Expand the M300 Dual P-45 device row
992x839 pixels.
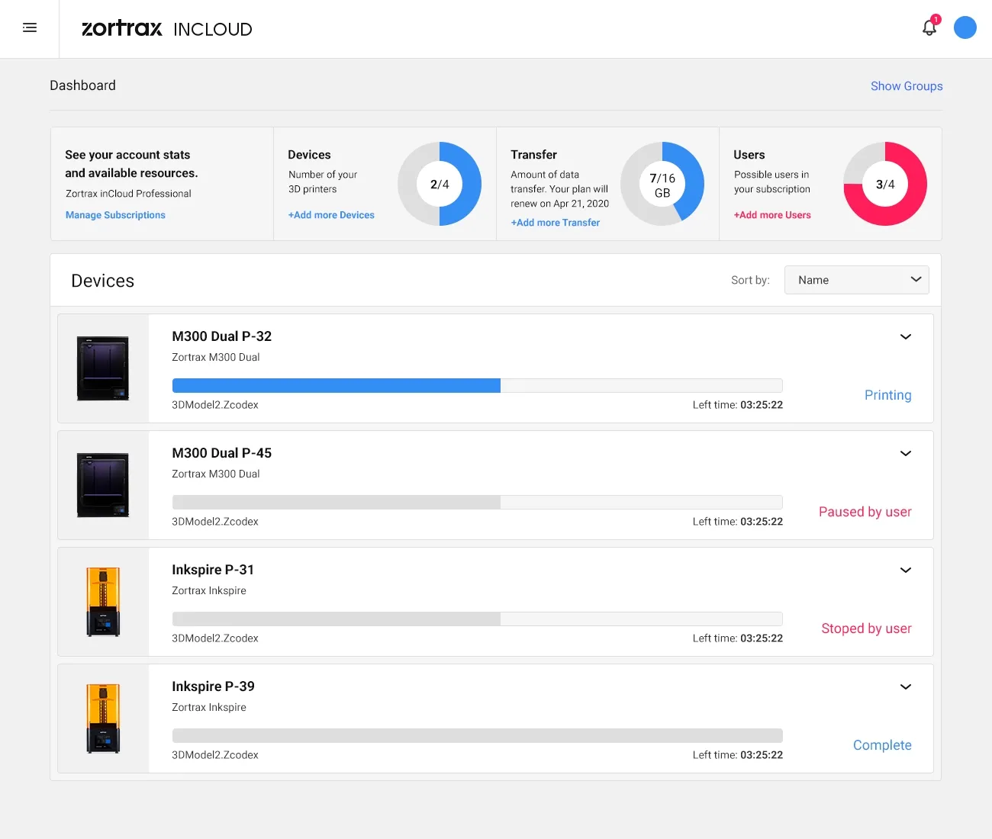point(905,454)
